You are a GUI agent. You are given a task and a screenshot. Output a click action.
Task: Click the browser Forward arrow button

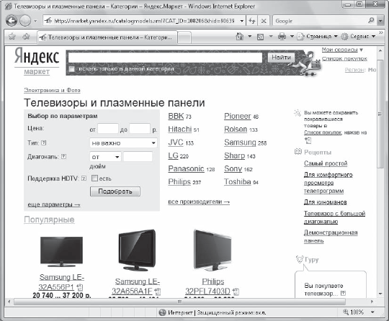click(25, 21)
